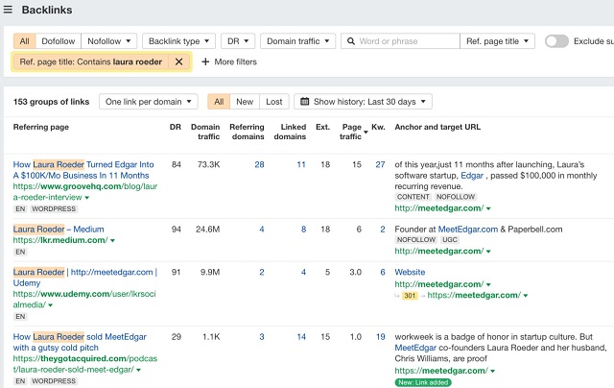This screenshot has height=388, width=614.
Task: Expand the groovehq.com URL caret
Action: [87, 198]
